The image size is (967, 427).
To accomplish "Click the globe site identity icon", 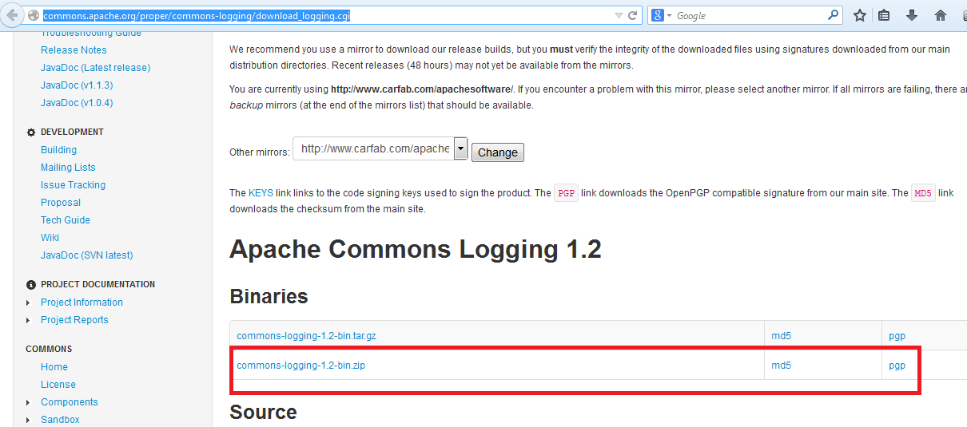I will [x=34, y=15].
